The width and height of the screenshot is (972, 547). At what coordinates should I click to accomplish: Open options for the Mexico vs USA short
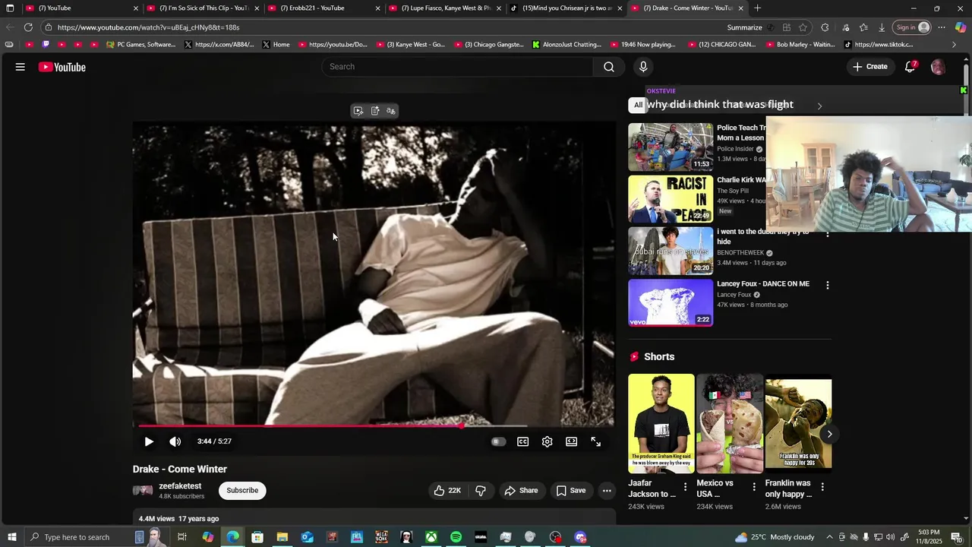[754, 487]
